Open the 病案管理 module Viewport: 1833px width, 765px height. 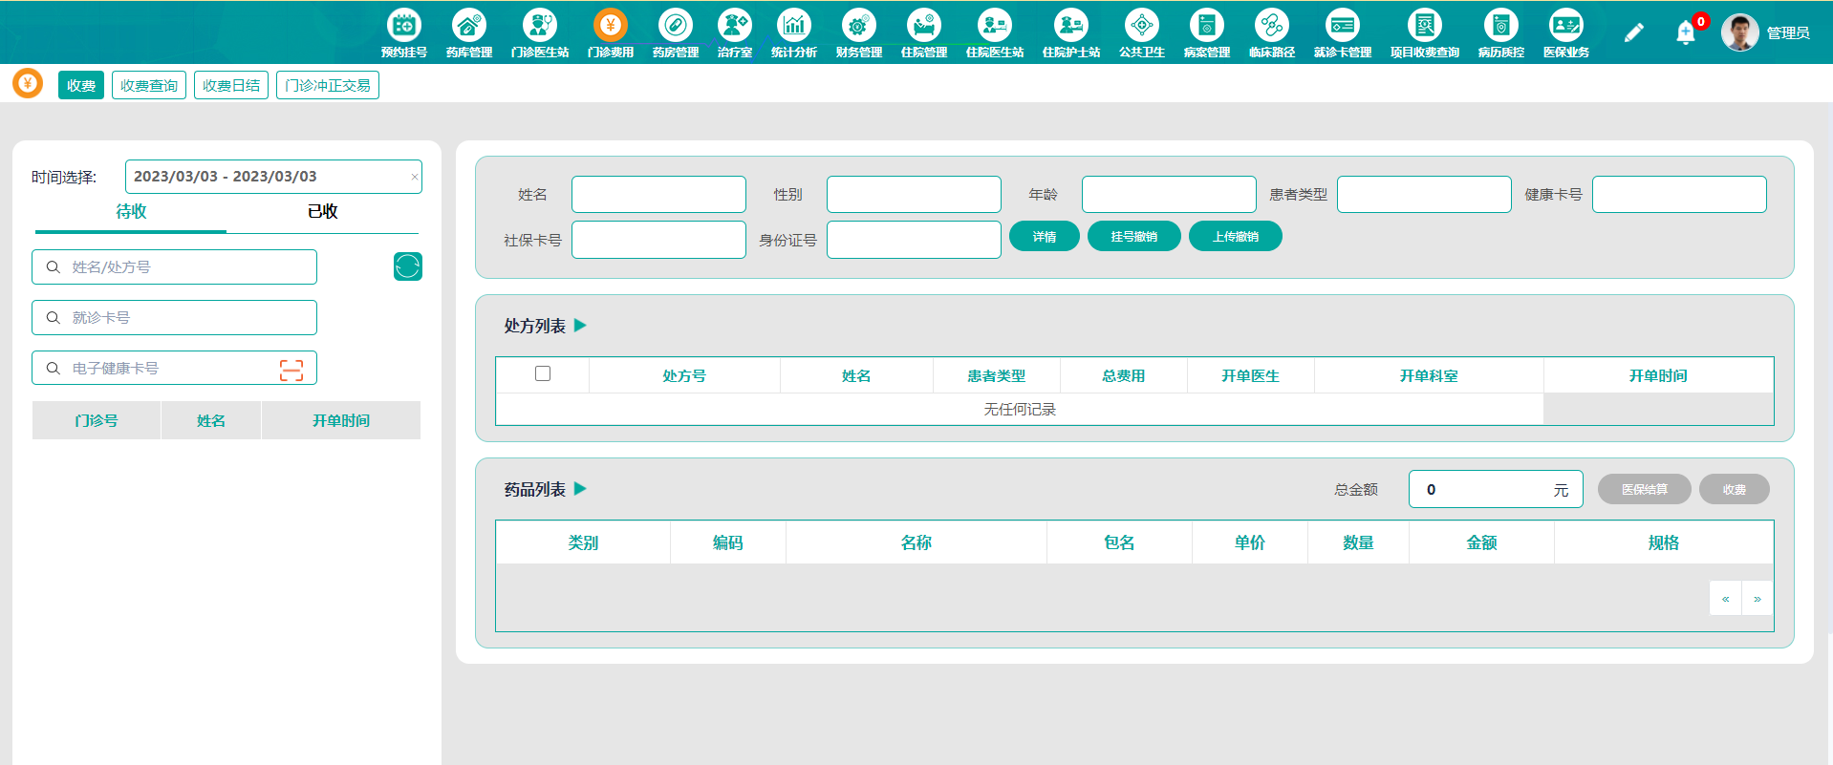click(x=1206, y=33)
